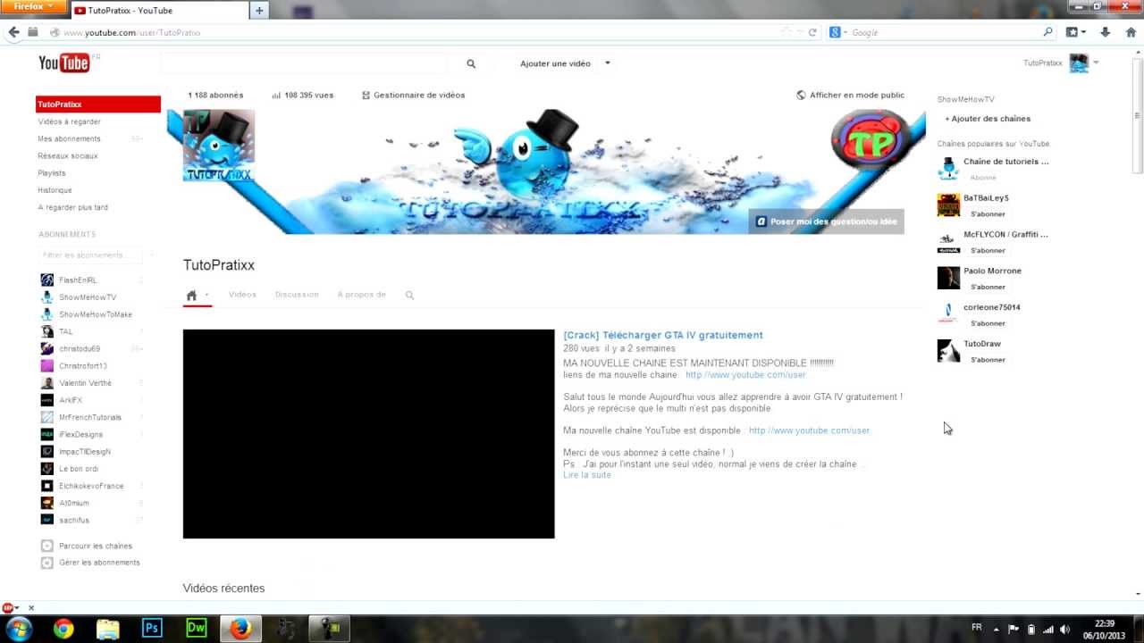Subscribe to Paolo Morrone channel
This screenshot has width=1144, height=643.
click(988, 288)
